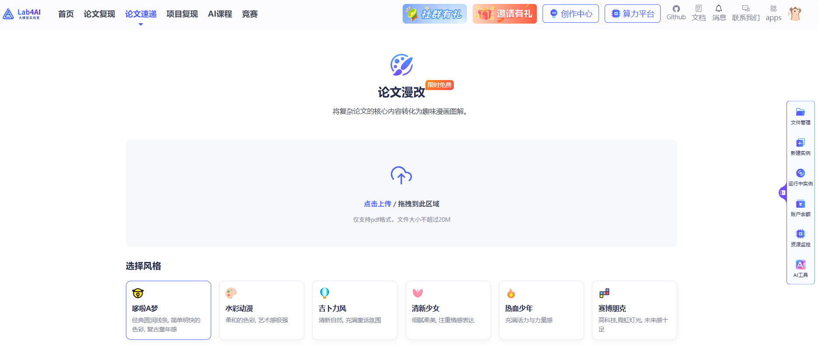Go to the 首页 tab
Viewport: 818px width, 359px height.
click(x=66, y=14)
